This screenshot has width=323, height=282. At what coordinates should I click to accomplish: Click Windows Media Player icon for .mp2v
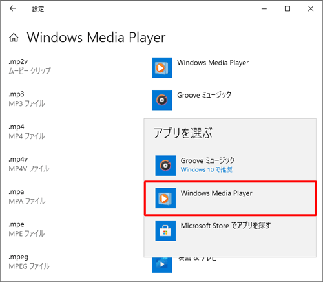(162, 67)
